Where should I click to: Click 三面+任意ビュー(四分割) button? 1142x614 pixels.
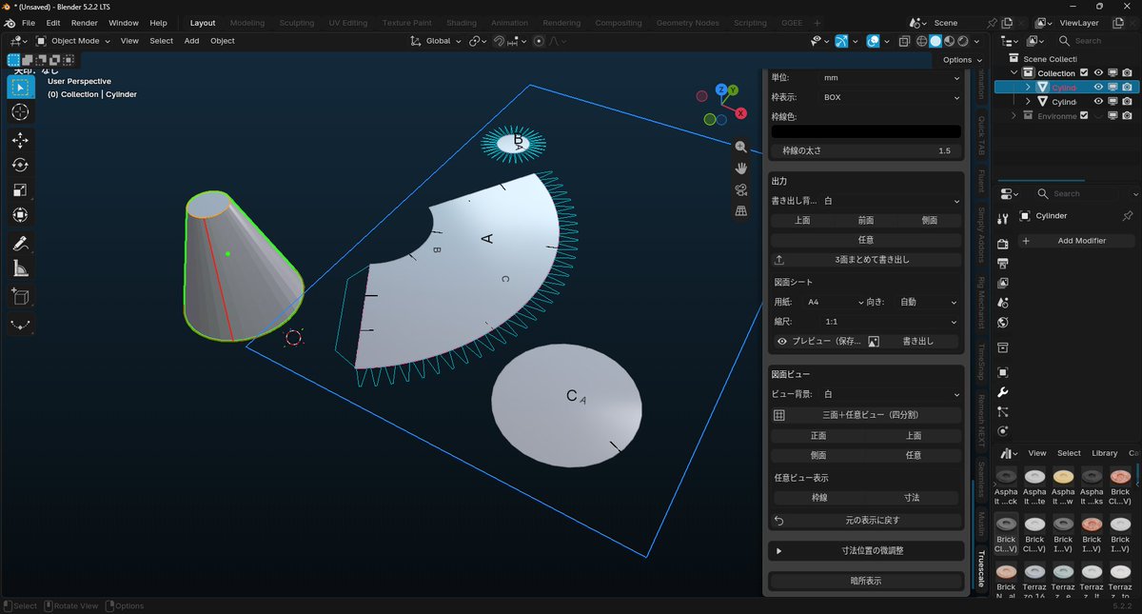pos(865,415)
